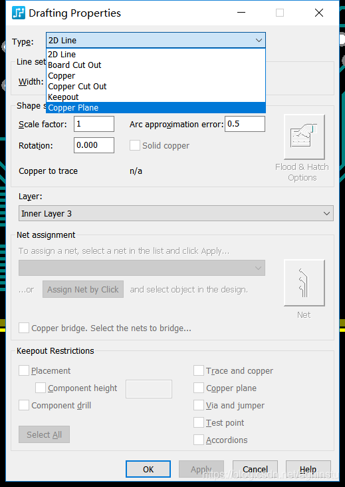The width and height of the screenshot is (345, 487).
Task: Enable the Placement keepout restriction
Action: pos(24,370)
